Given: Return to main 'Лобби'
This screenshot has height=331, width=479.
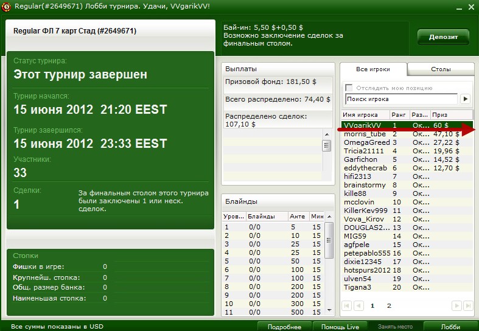Looking at the screenshot, I should (x=450, y=326).
